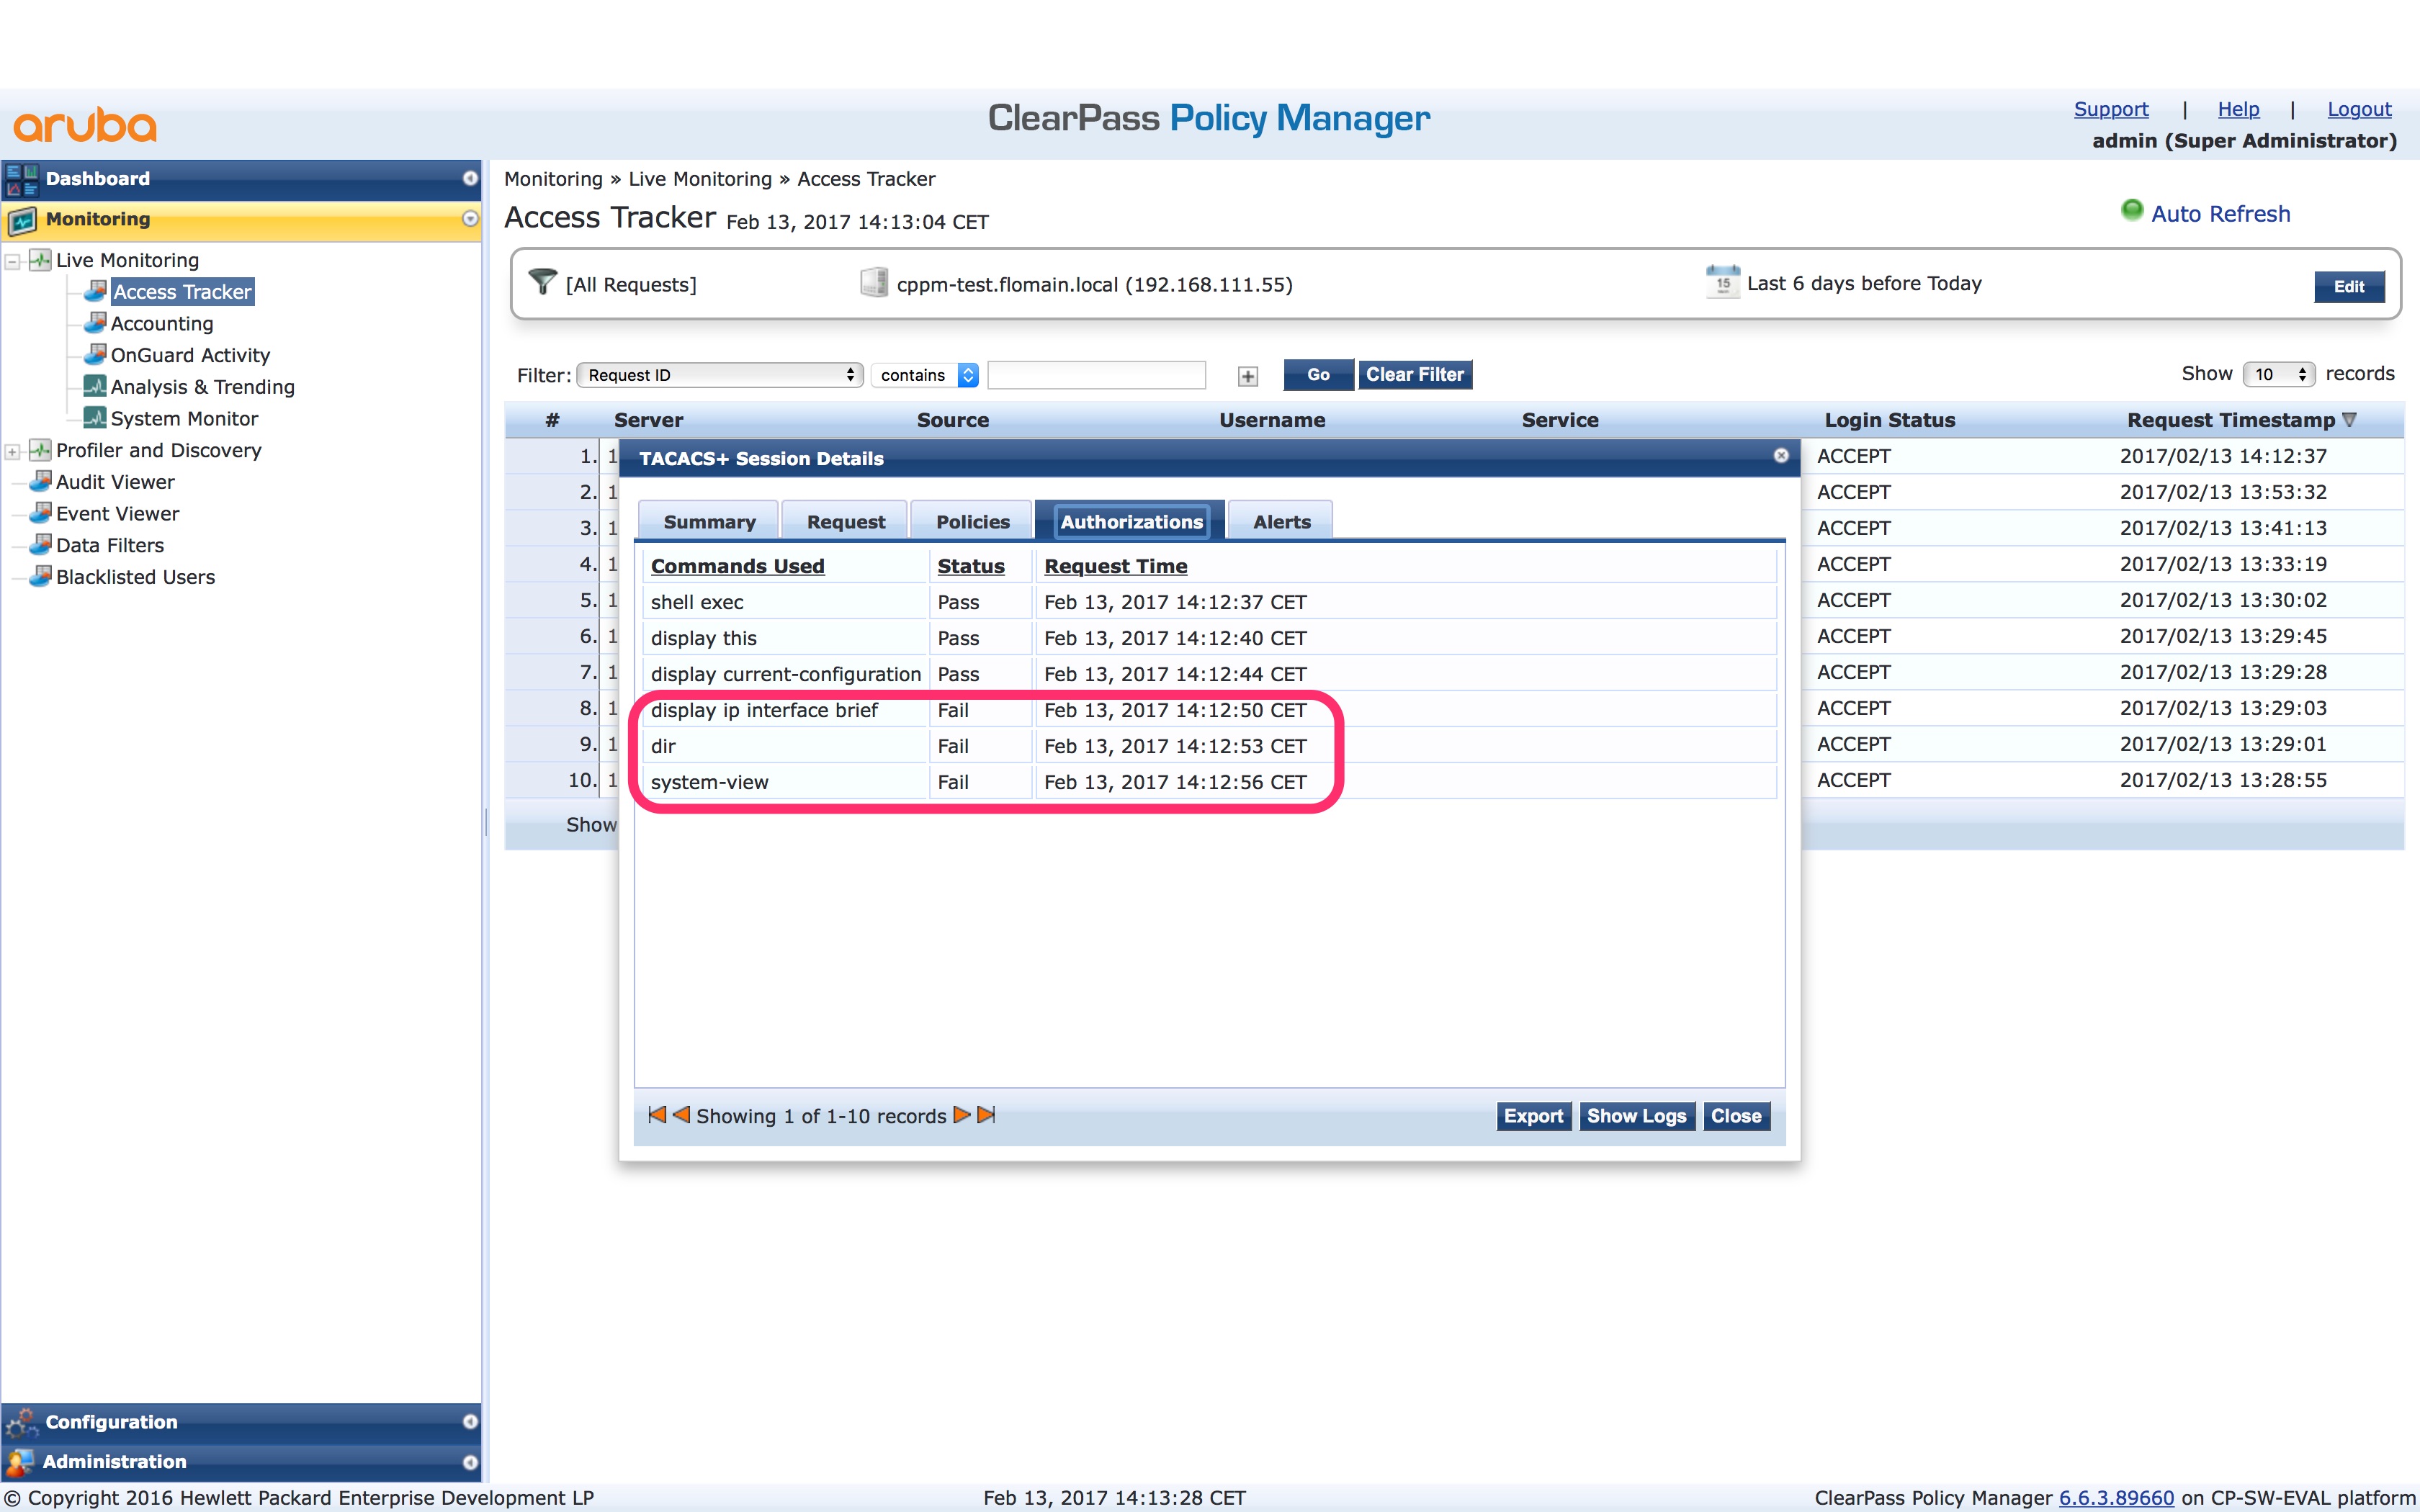2420x1512 pixels.
Task: Open the Audit Viewer icon
Action: pyautogui.click(x=40, y=482)
